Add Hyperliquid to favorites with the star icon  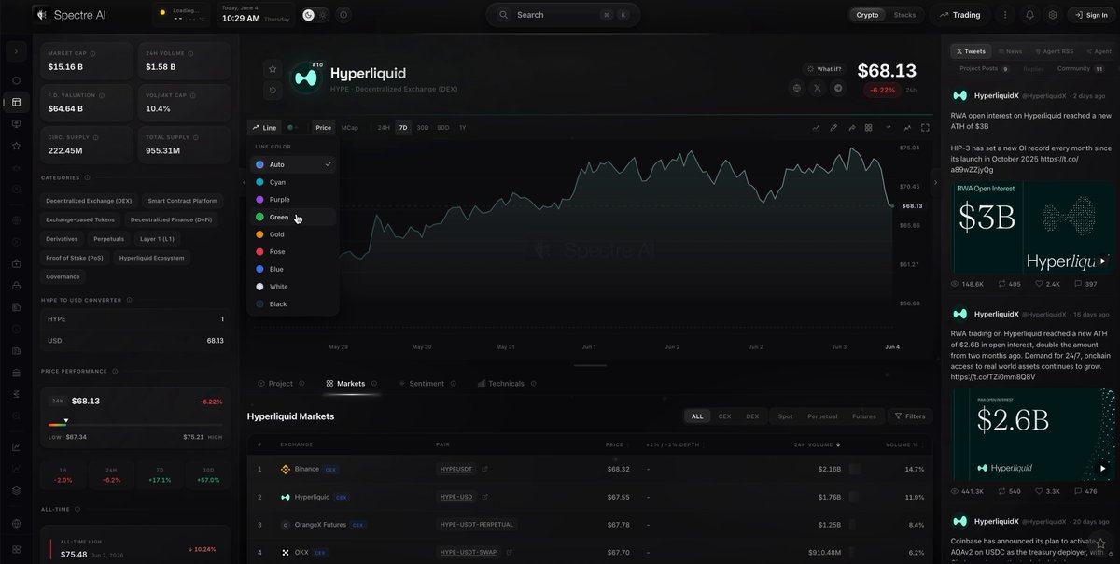(x=272, y=68)
